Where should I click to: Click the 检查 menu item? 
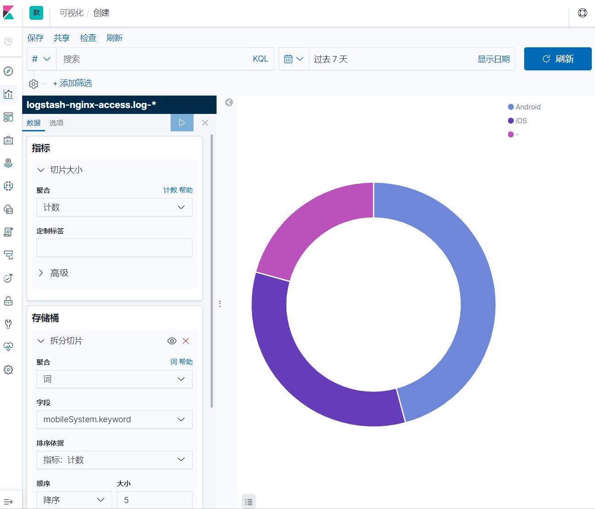88,38
